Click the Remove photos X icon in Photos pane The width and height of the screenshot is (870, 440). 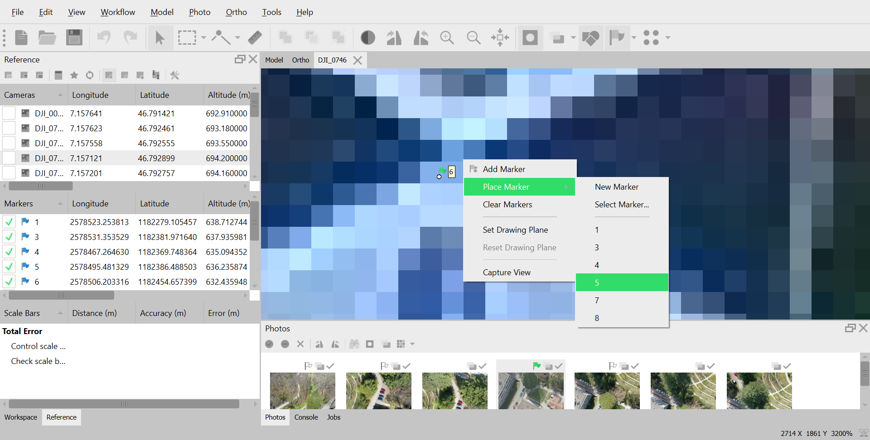tap(300, 344)
